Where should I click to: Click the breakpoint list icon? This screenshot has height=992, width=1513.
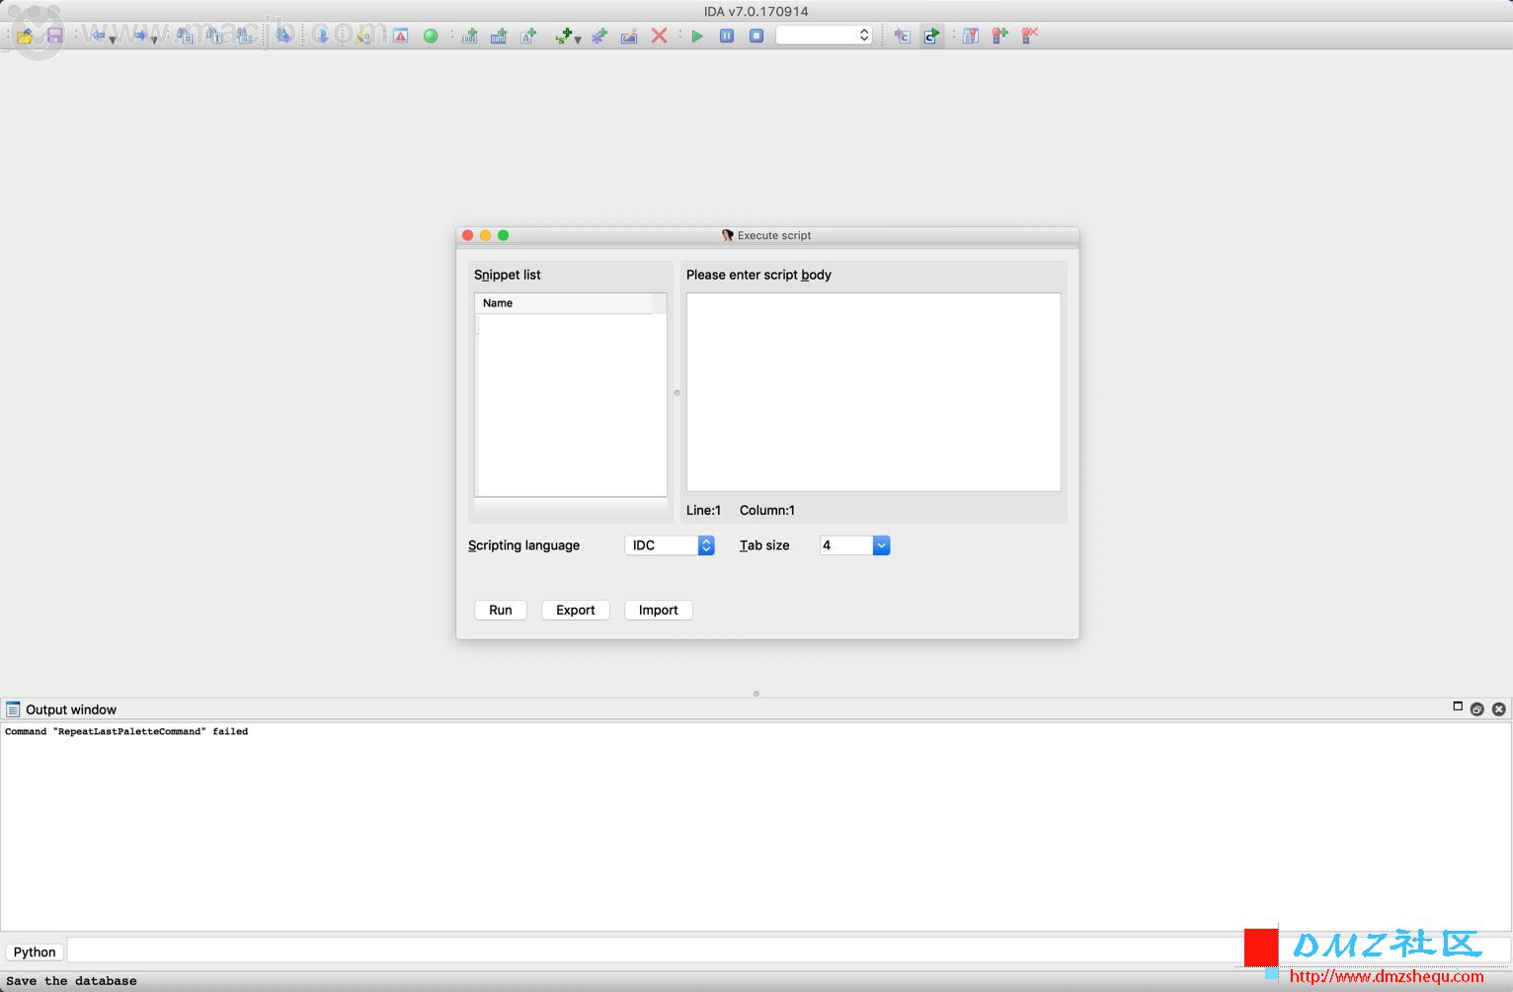pos(971,36)
